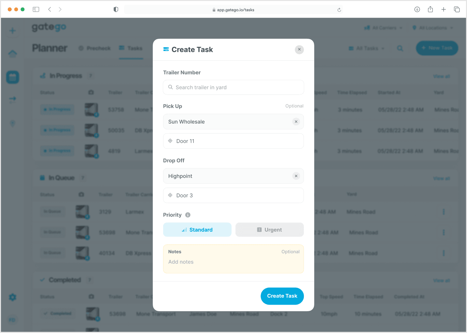
Task: Open row menu for trailer 3129
Action: point(444,212)
